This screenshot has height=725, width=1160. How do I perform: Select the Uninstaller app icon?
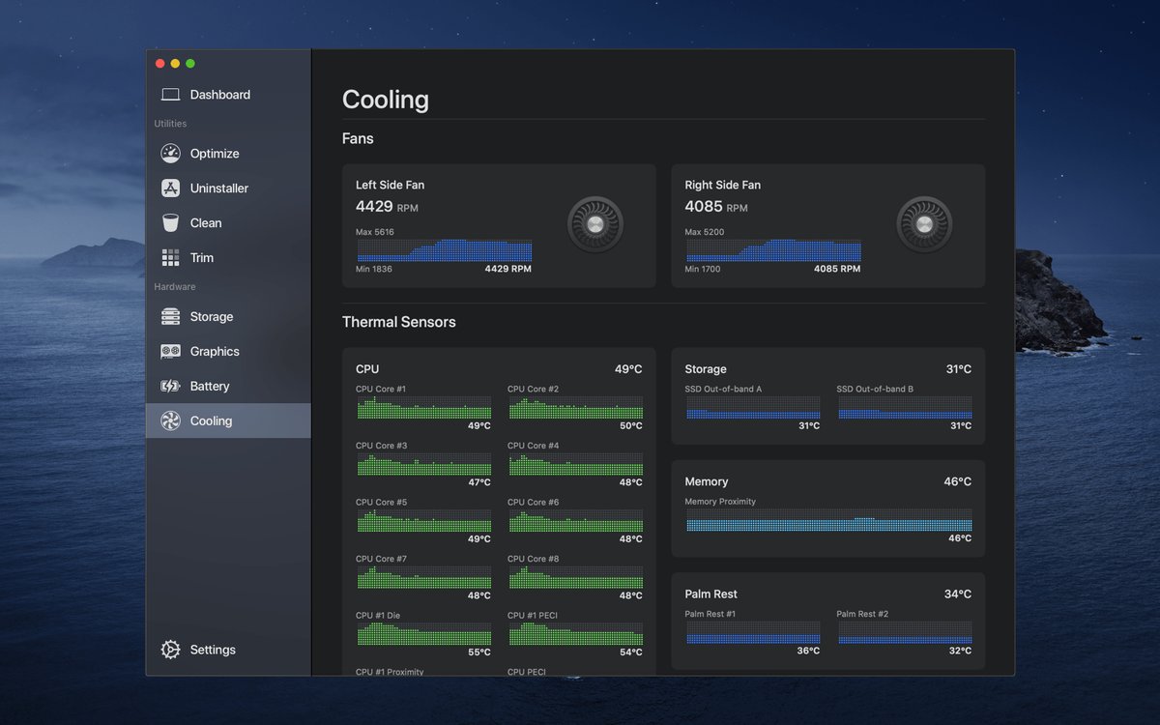pyautogui.click(x=171, y=188)
